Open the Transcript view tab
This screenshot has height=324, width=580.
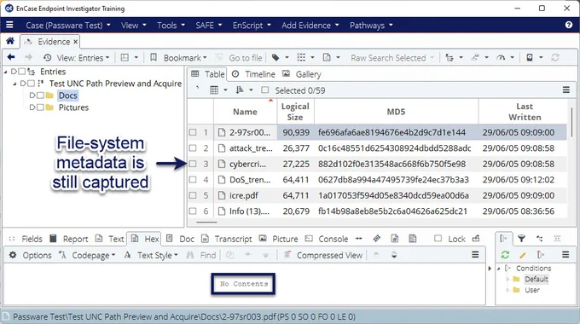227,239
